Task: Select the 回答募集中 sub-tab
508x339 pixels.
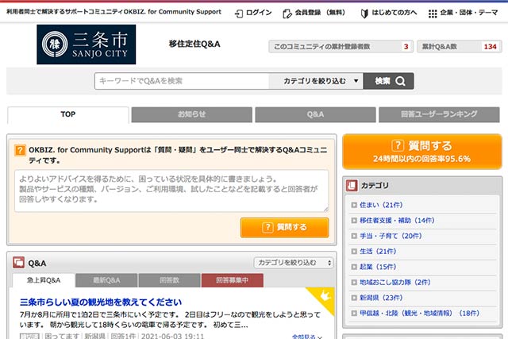Action: 233,280
